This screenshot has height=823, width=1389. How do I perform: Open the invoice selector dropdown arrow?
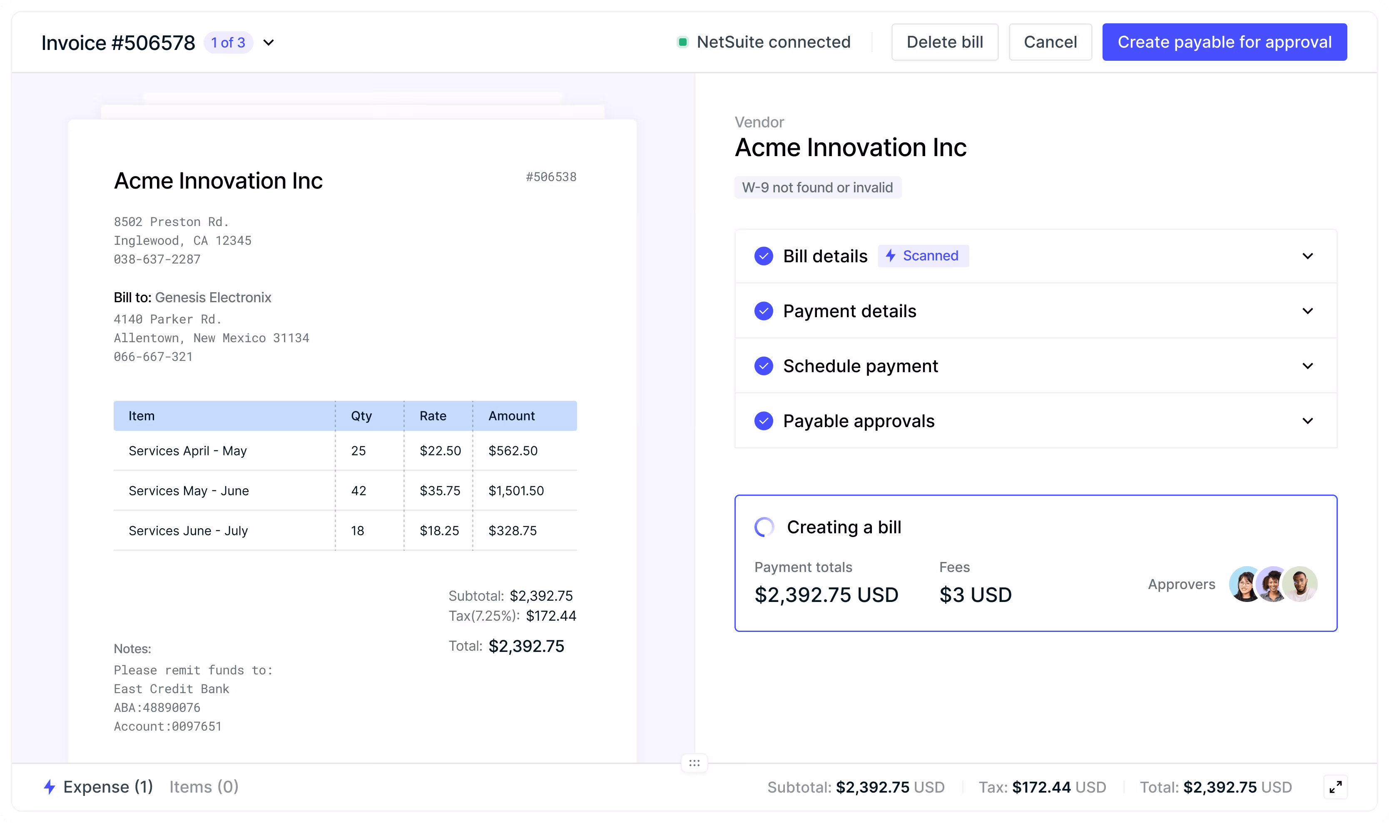coord(269,43)
